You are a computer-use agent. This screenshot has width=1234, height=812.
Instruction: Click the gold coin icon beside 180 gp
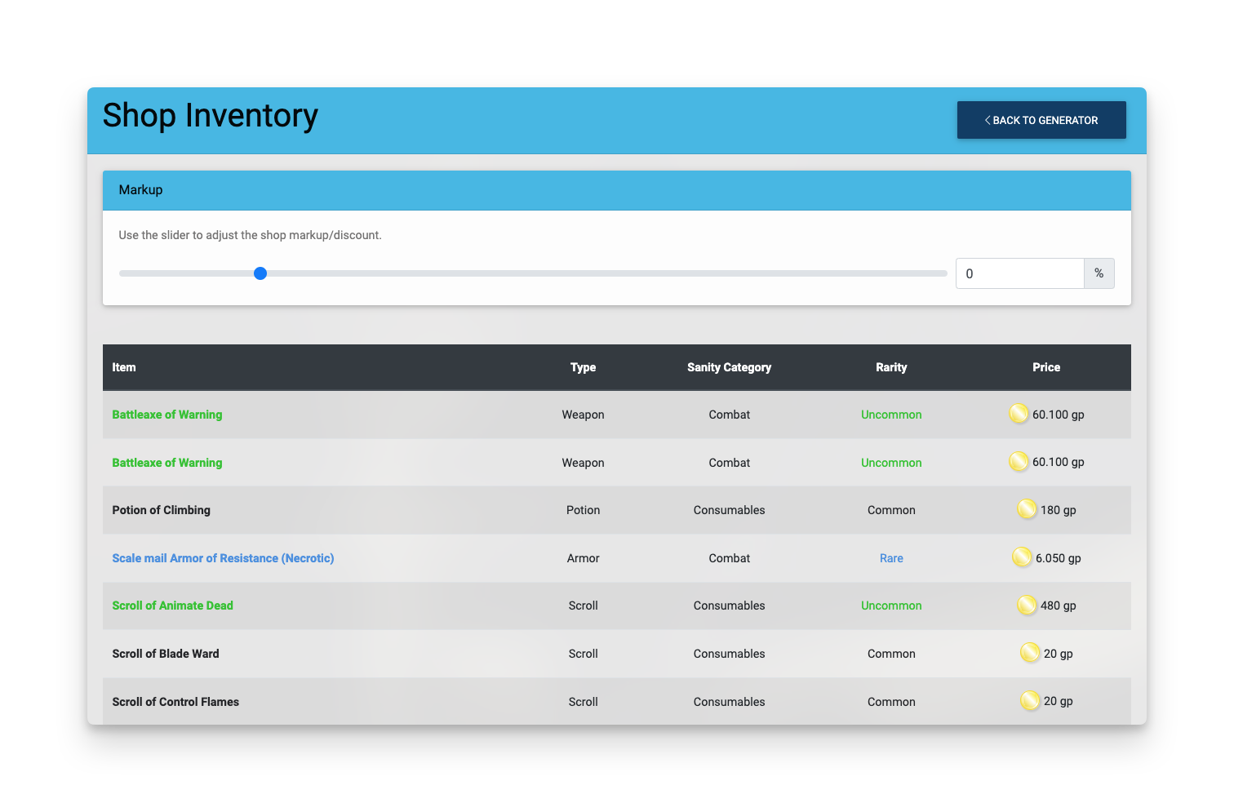coord(1027,509)
